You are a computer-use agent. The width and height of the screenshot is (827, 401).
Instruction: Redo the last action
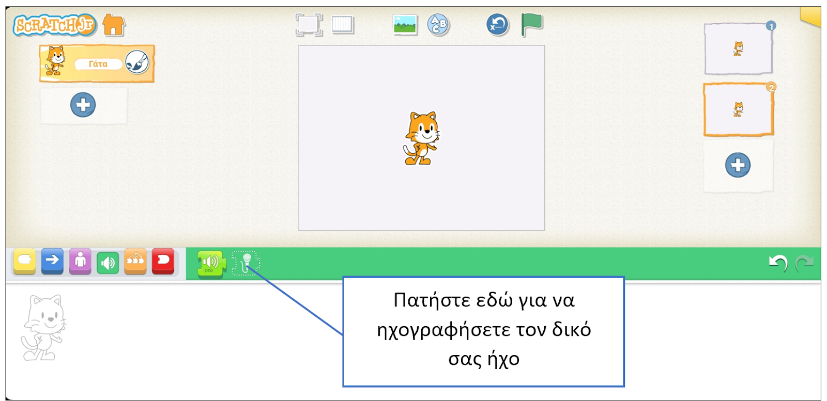pos(804,263)
